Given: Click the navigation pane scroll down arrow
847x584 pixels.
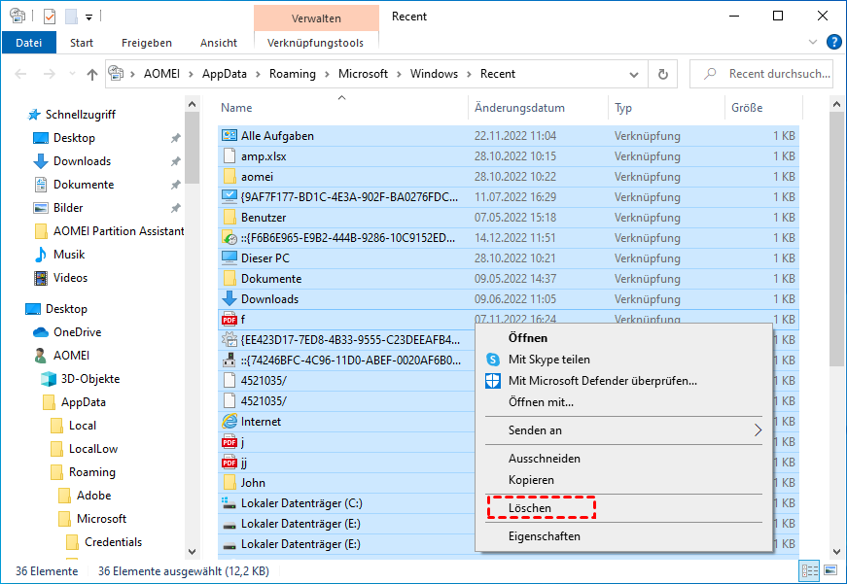Looking at the screenshot, I should coord(192,552).
